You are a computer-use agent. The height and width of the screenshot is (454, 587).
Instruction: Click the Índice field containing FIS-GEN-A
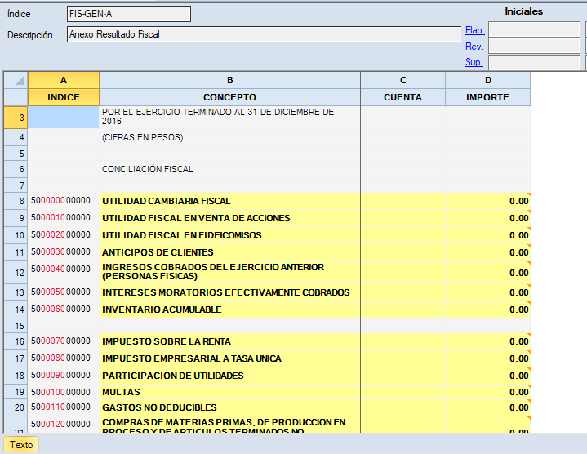pos(128,14)
